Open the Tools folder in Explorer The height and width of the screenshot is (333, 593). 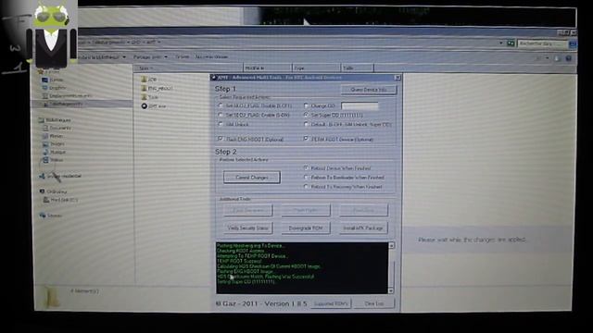coord(150,97)
